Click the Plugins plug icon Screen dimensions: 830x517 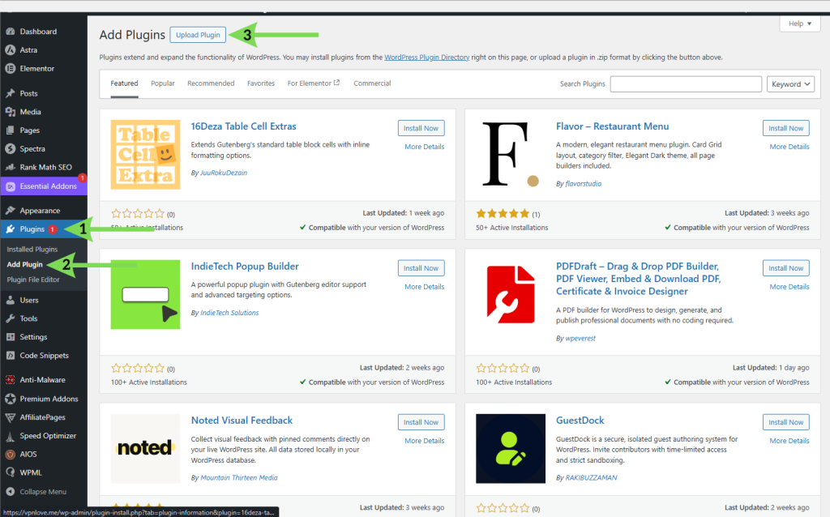[x=10, y=229]
